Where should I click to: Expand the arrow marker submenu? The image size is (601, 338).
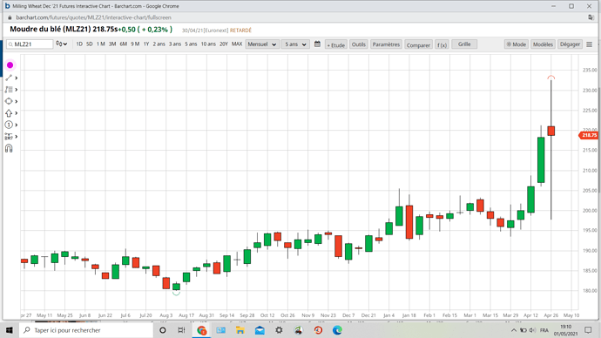tap(16, 113)
